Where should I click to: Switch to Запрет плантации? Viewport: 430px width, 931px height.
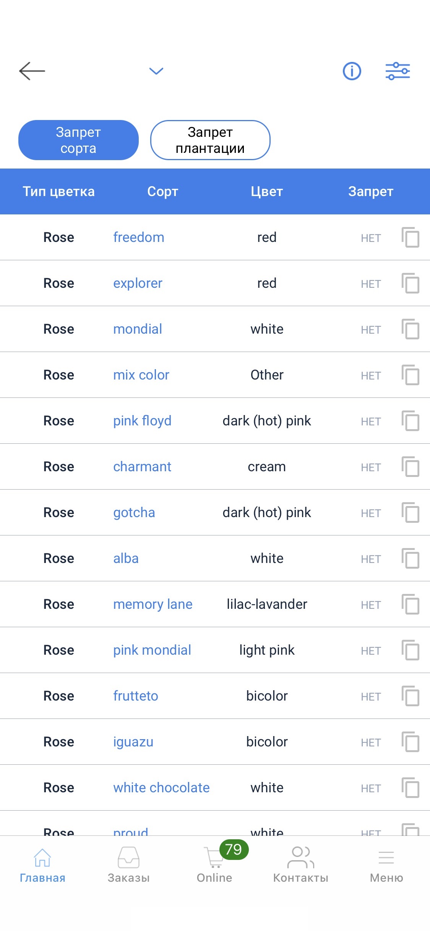pyautogui.click(x=210, y=140)
